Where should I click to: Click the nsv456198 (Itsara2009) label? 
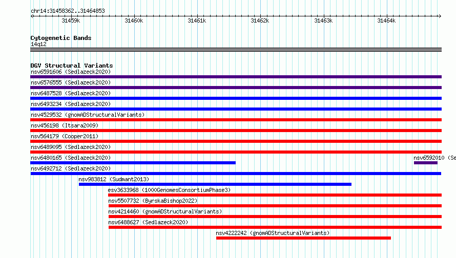tap(65, 125)
